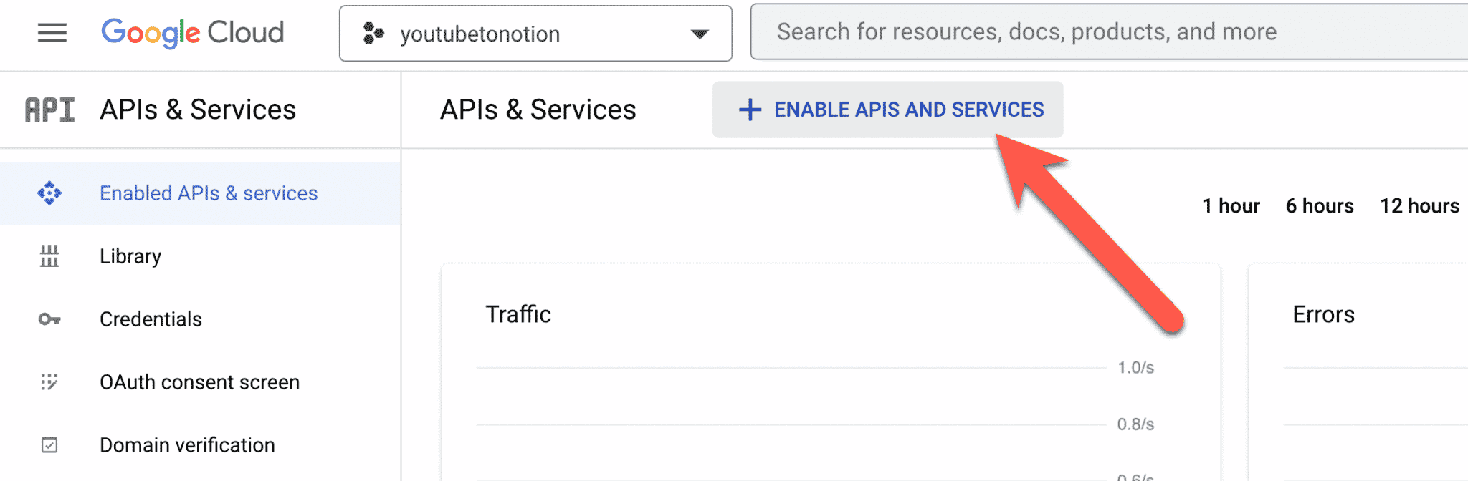Select the 6 hours time range
The width and height of the screenshot is (1468, 481).
(1319, 206)
